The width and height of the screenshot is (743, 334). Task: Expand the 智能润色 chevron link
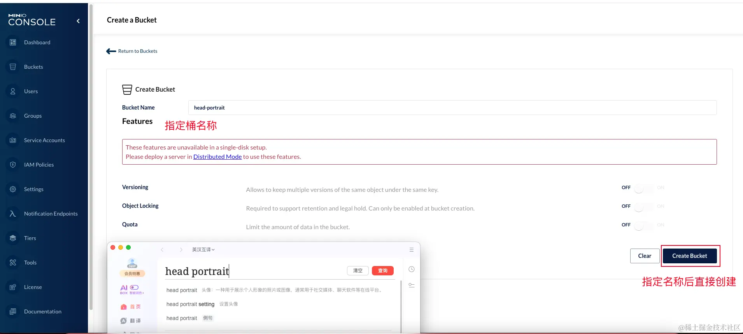pos(137,293)
